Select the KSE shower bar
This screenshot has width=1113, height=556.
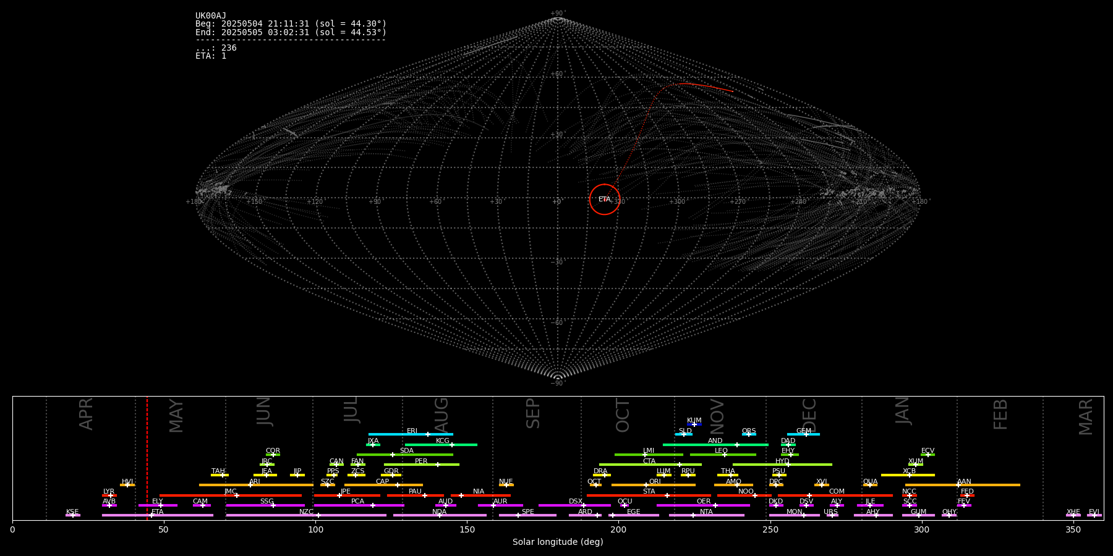point(73,515)
